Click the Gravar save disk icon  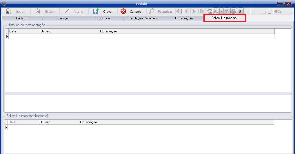pyautogui.click(x=96, y=12)
